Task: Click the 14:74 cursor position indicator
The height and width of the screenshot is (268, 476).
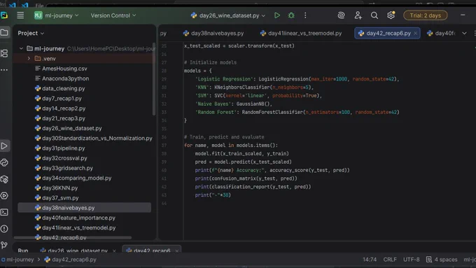Action: [x=370, y=260]
